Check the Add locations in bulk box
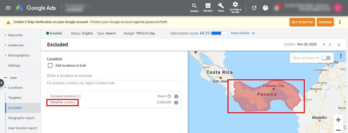The height and width of the screenshot is (133, 348). (50, 65)
